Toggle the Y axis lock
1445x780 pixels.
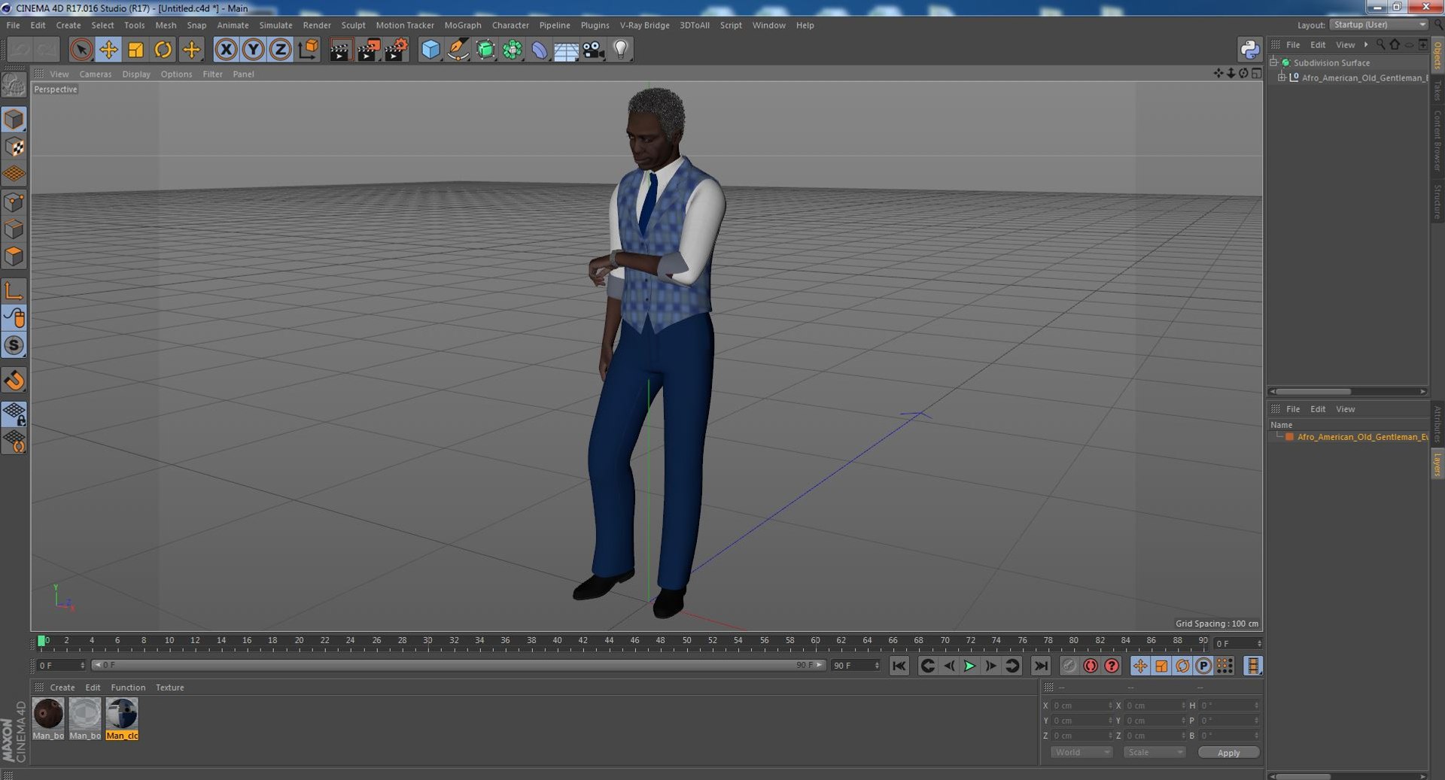click(x=254, y=50)
